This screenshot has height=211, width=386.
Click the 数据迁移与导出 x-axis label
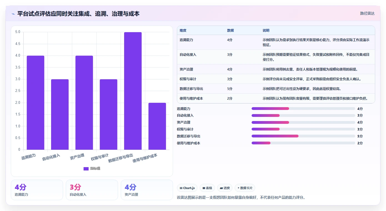(121, 158)
